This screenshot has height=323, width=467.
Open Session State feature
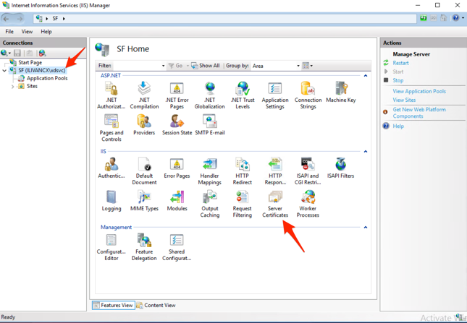[x=177, y=125]
